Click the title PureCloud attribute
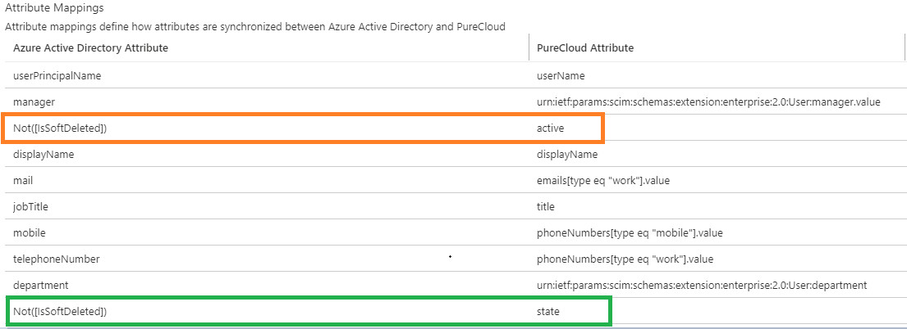The height and width of the screenshot is (329, 907). (x=546, y=206)
